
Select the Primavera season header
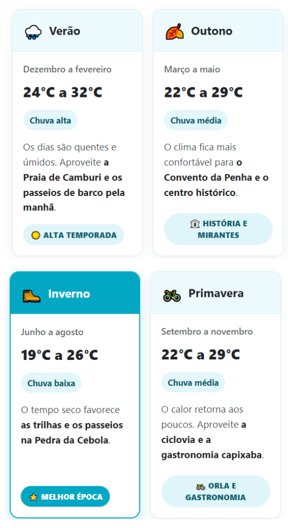[216, 293]
